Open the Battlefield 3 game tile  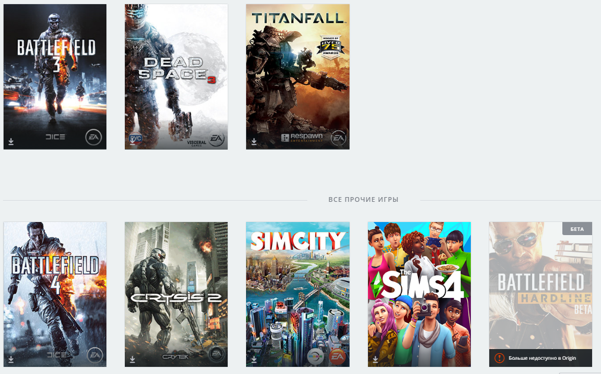point(55,77)
